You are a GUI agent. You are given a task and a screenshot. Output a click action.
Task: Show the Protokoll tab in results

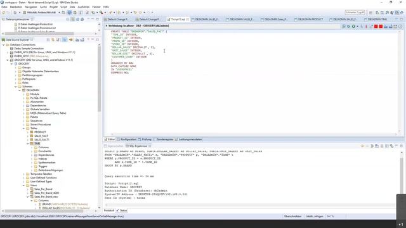tap(109, 210)
